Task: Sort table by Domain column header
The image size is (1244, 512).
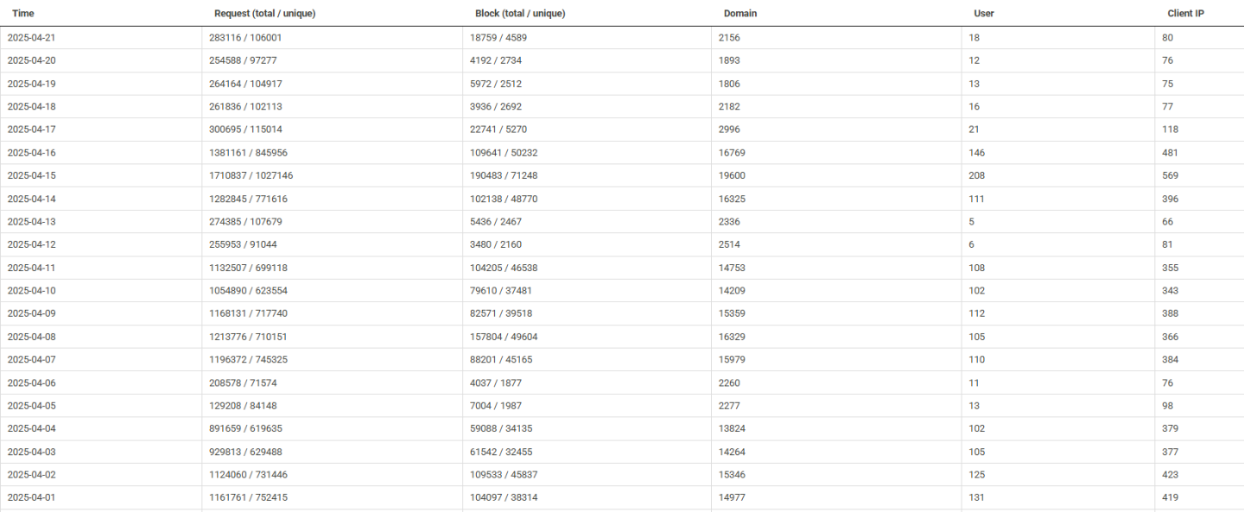Action: [740, 14]
